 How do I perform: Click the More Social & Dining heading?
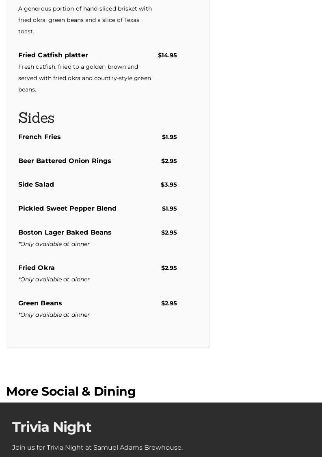(x=71, y=391)
